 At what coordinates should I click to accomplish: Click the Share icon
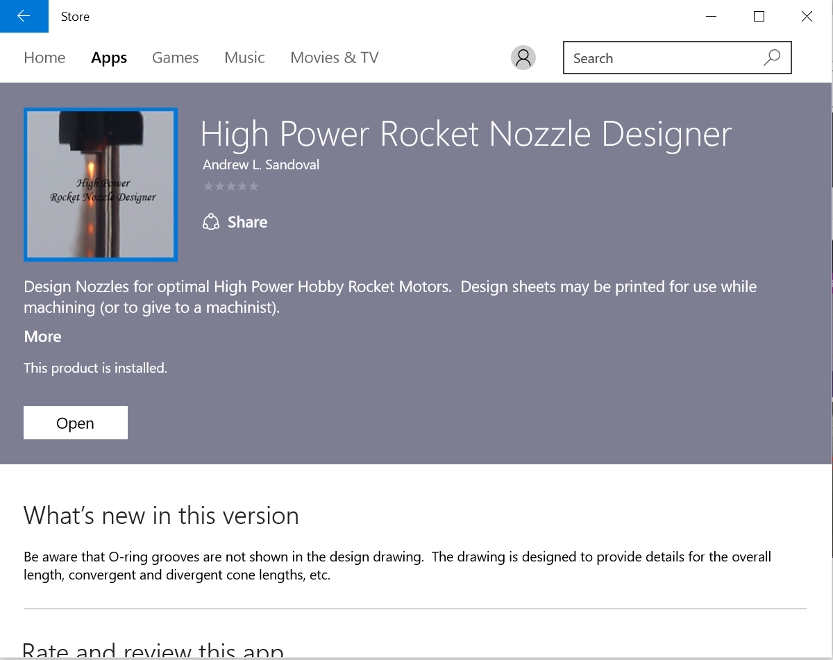click(x=210, y=222)
